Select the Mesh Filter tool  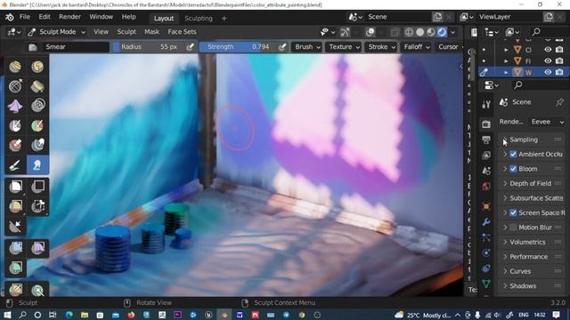tap(15, 248)
